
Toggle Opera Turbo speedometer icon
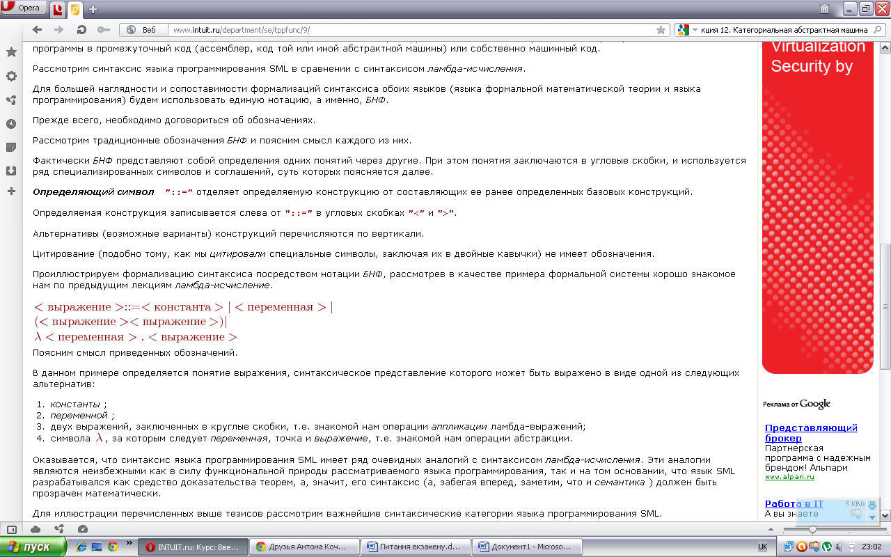pos(83,529)
